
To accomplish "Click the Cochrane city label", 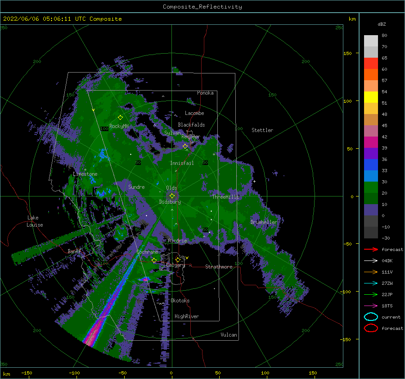I will [x=147, y=252].
